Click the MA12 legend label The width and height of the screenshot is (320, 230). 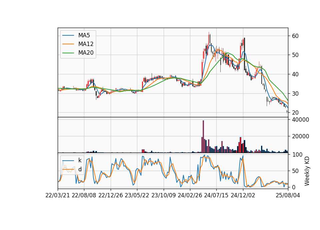[x=86, y=44]
